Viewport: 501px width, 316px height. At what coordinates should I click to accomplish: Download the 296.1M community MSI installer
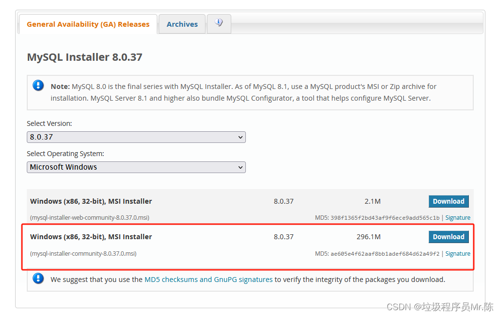(448, 237)
